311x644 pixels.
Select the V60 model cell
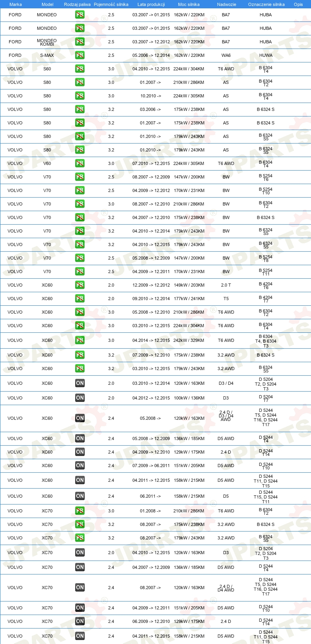[x=47, y=163]
